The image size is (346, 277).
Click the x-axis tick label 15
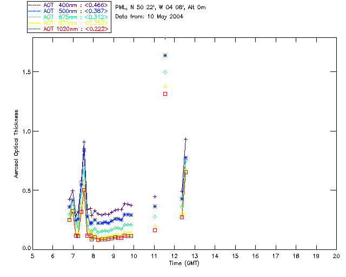(x=235, y=256)
